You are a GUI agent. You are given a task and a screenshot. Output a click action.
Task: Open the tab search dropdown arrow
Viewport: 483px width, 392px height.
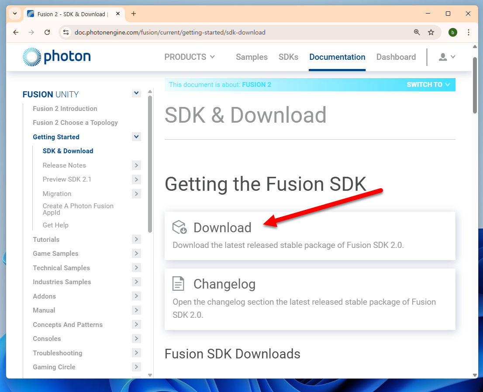[15, 14]
